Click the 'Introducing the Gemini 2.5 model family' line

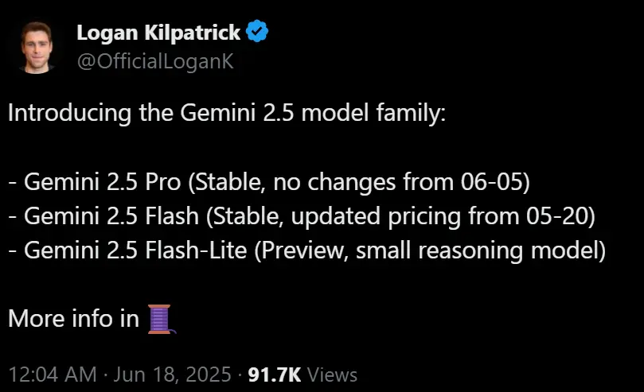[227, 113]
